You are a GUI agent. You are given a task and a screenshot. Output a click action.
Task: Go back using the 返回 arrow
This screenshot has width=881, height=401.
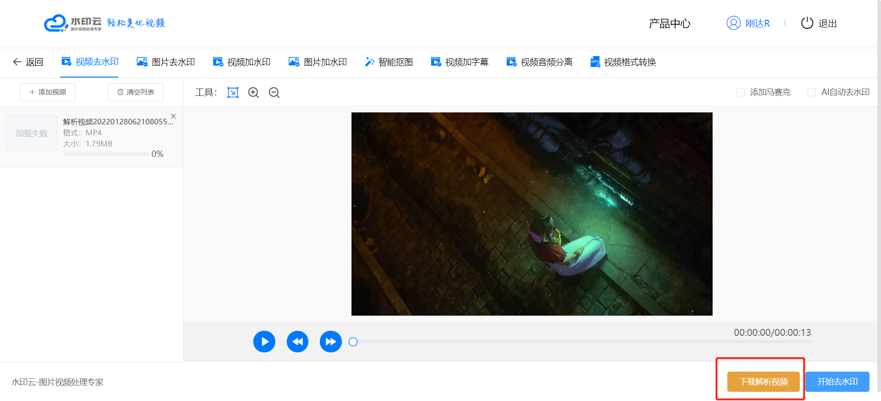coord(28,62)
